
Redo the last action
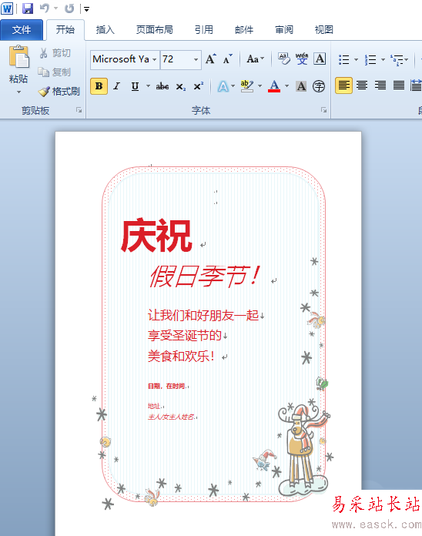[x=69, y=8]
